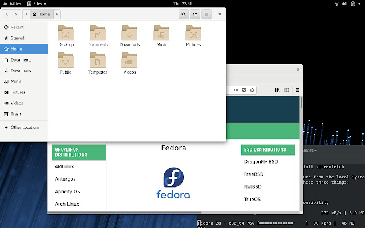Click the Firefox horizontal scrollbar
Screen dimensions: 365x228
click(x=125, y=213)
